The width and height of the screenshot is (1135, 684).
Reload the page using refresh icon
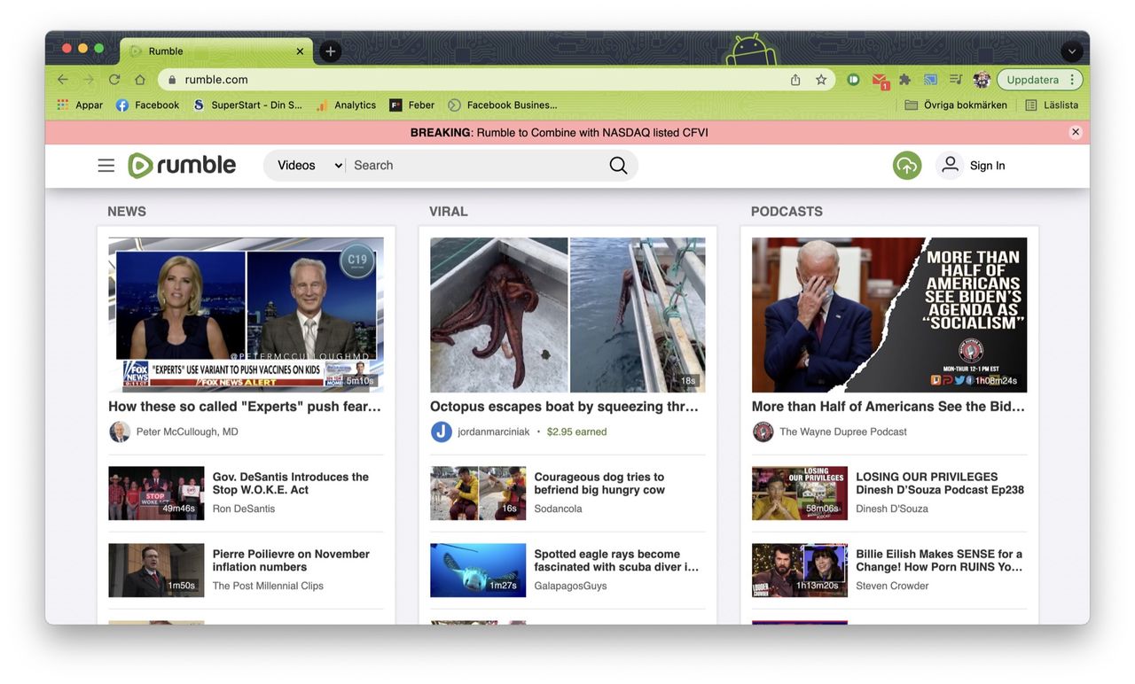(114, 80)
